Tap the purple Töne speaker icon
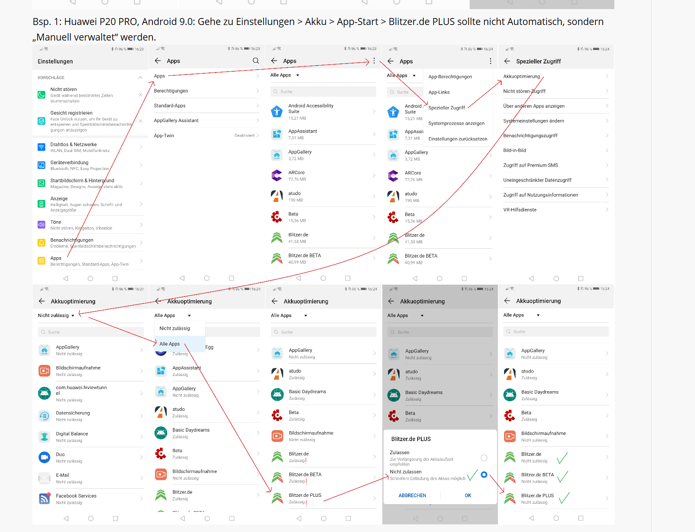 (41, 224)
